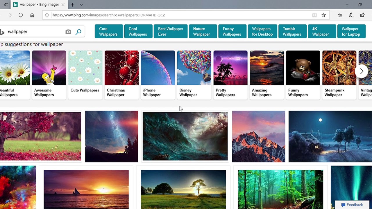Choose the Nature Wallpaper filter
372x209 pixels.
(x=203, y=31)
